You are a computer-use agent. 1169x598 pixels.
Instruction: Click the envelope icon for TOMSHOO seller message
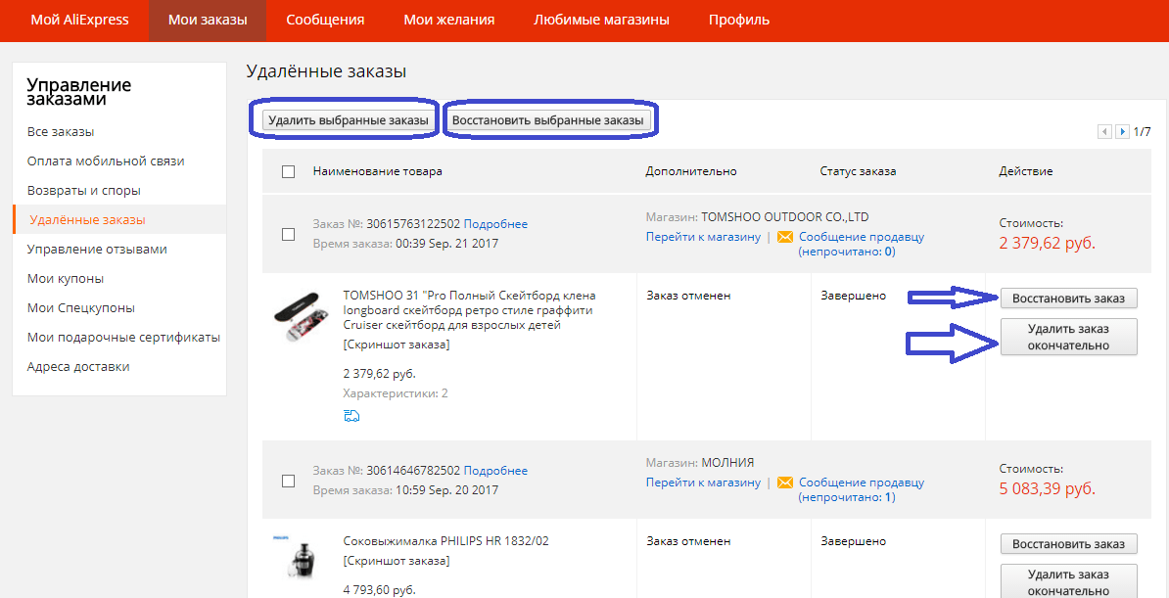pos(785,237)
